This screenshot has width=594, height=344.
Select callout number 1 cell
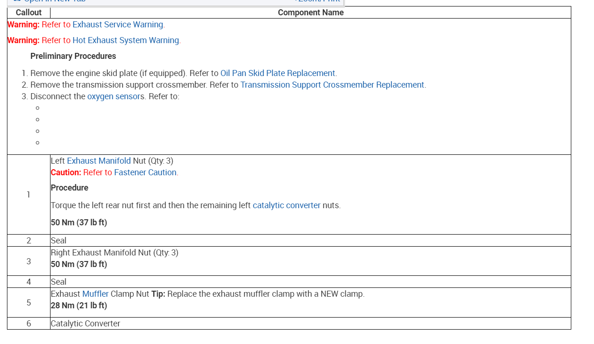click(x=29, y=195)
